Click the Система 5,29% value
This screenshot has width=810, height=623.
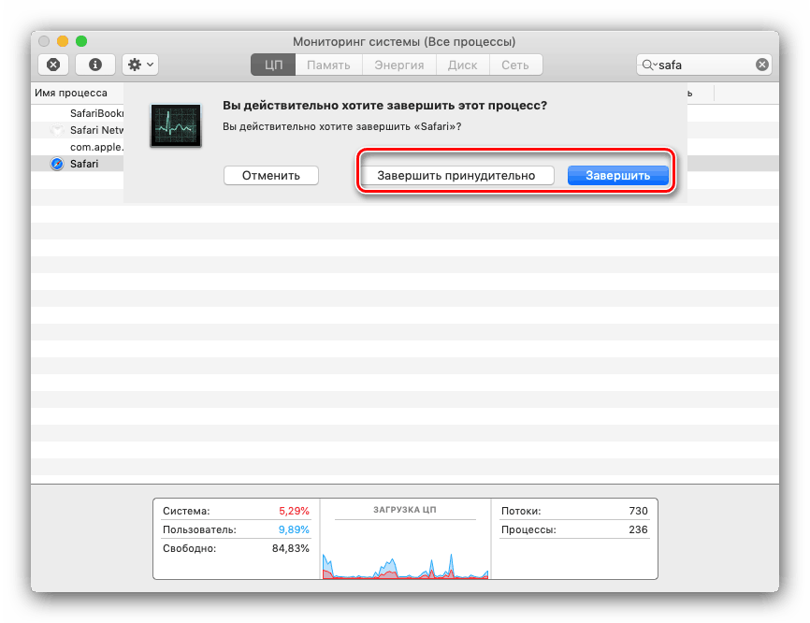[294, 511]
